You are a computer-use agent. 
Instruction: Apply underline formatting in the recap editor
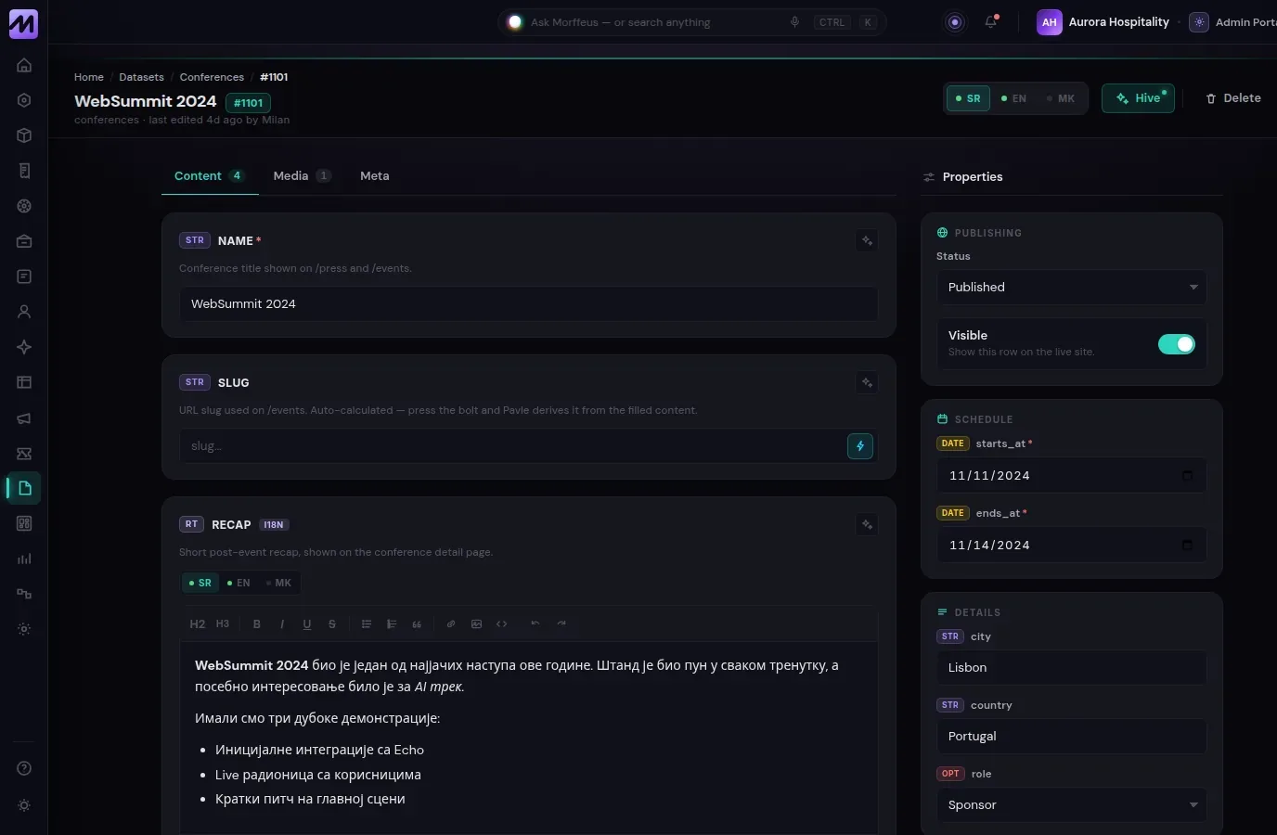307,624
